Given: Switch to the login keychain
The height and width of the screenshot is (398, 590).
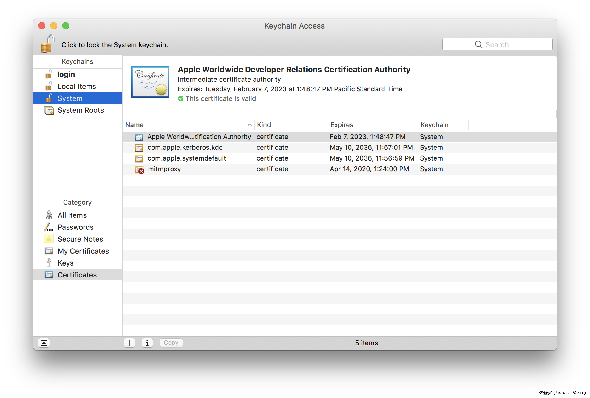Looking at the screenshot, I should tap(66, 74).
